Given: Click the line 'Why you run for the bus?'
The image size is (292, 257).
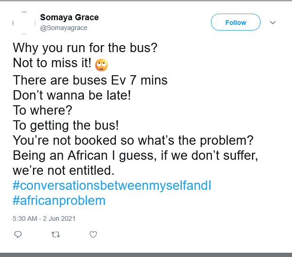Looking at the screenshot, I should point(85,48).
